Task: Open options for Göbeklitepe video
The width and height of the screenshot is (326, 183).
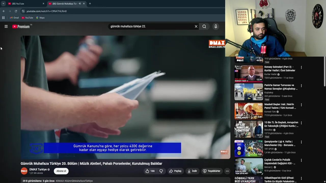Action: pos(301,178)
